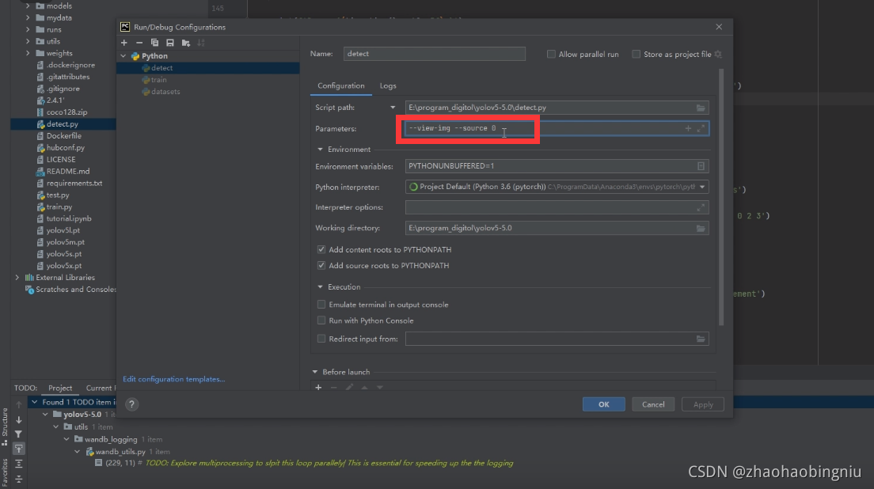Screen dimensions: 874x489
Task: Open the Script path type dropdown arrow
Action: pyautogui.click(x=393, y=108)
